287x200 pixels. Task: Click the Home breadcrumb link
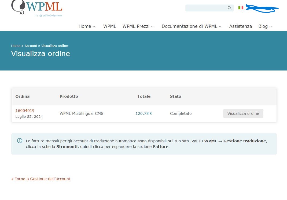16,46
